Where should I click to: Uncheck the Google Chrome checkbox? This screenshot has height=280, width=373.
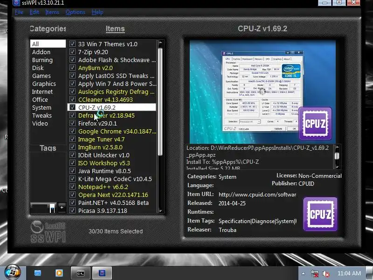click(72, 131)
